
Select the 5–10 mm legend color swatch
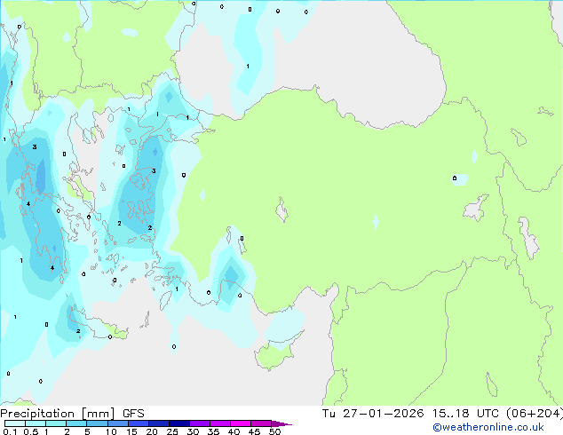pos(97,423)
